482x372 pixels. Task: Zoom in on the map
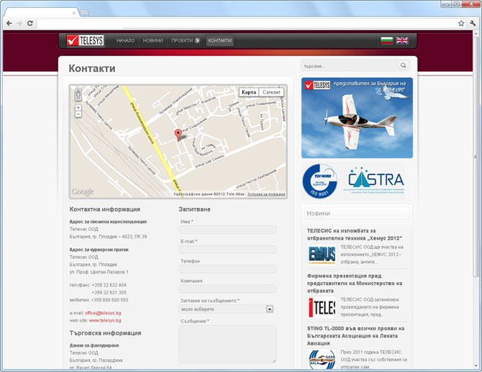(x=78, y=108)
